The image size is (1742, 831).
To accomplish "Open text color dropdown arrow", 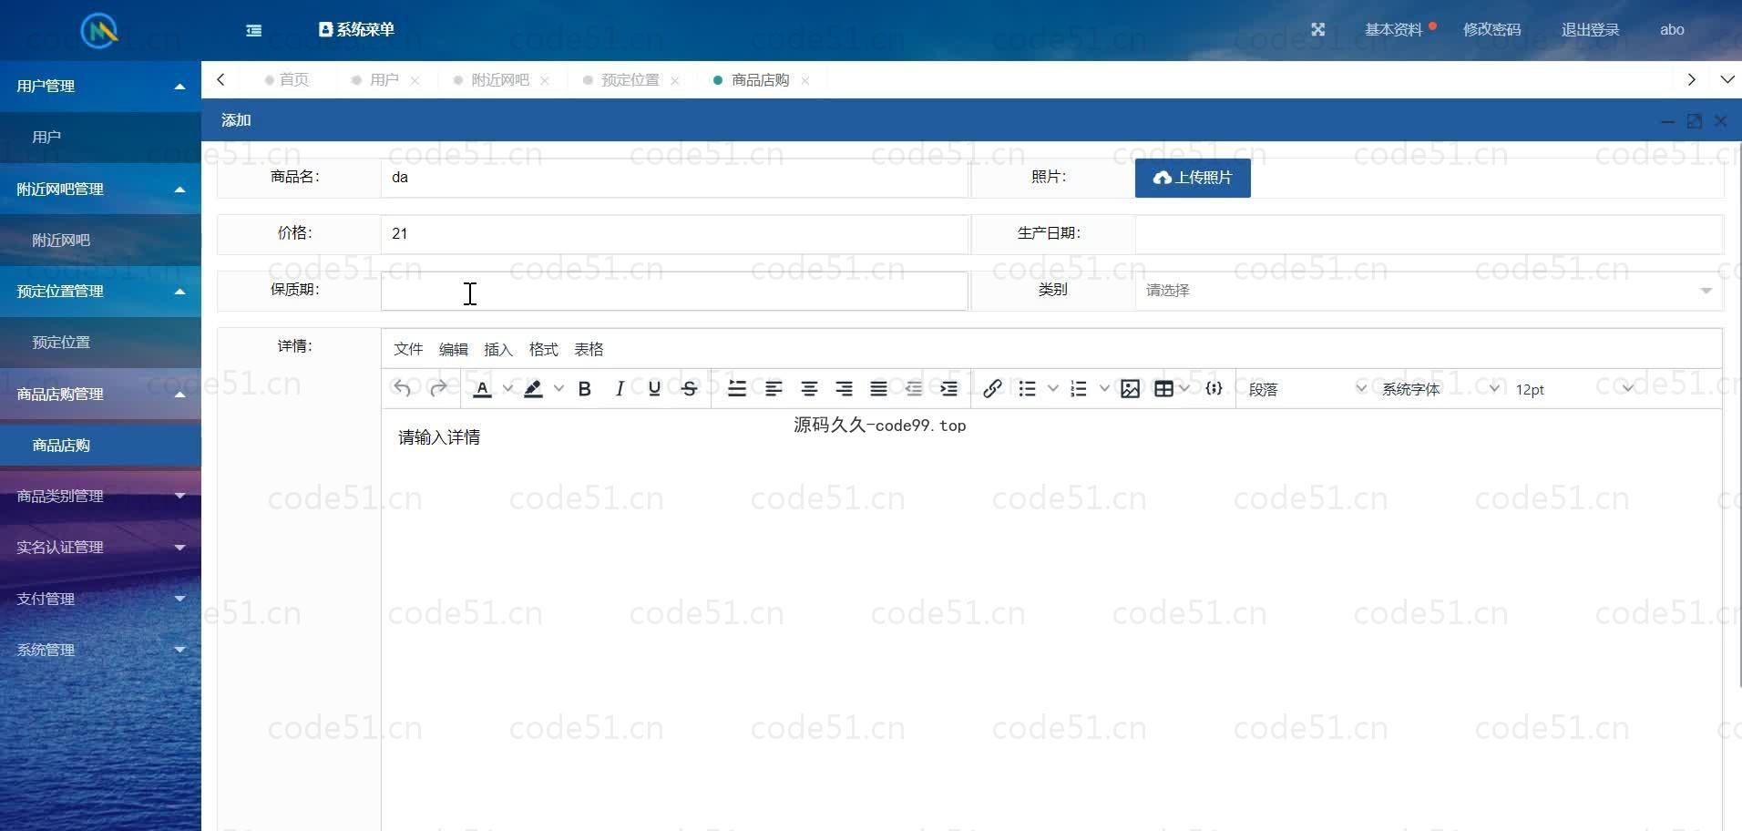I will coord(507,389).
